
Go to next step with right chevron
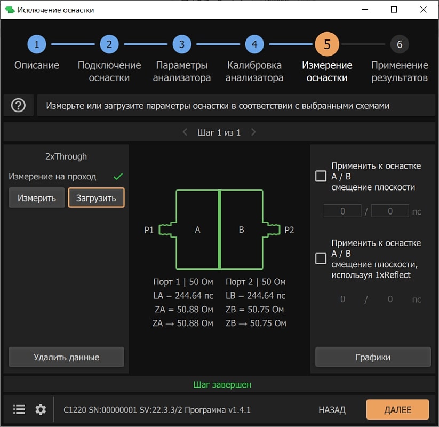[x=253, y=132]
